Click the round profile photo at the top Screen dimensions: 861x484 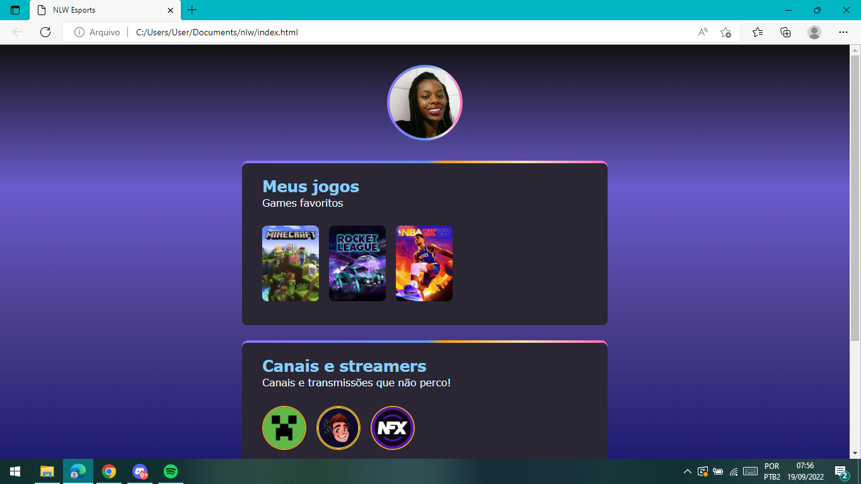coord(425,101)
